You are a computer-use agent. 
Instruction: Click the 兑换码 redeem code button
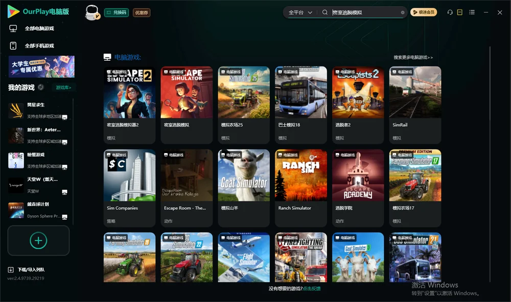tap(117, 12)
